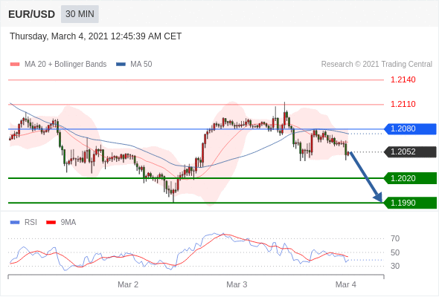439x297 pixels.
Task: Click the Mar 4 date axis label
Action: tap(346, 284)
